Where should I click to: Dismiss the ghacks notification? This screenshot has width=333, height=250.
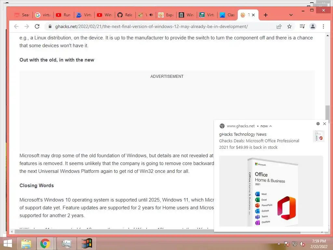tap(325, 123)
